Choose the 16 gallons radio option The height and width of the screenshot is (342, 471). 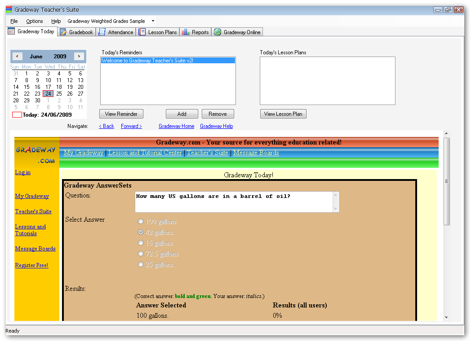[x=141, y=243]
